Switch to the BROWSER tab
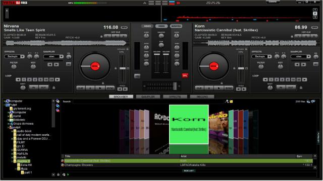This screenshot has width=323, height=181. [x=121, y=97]
